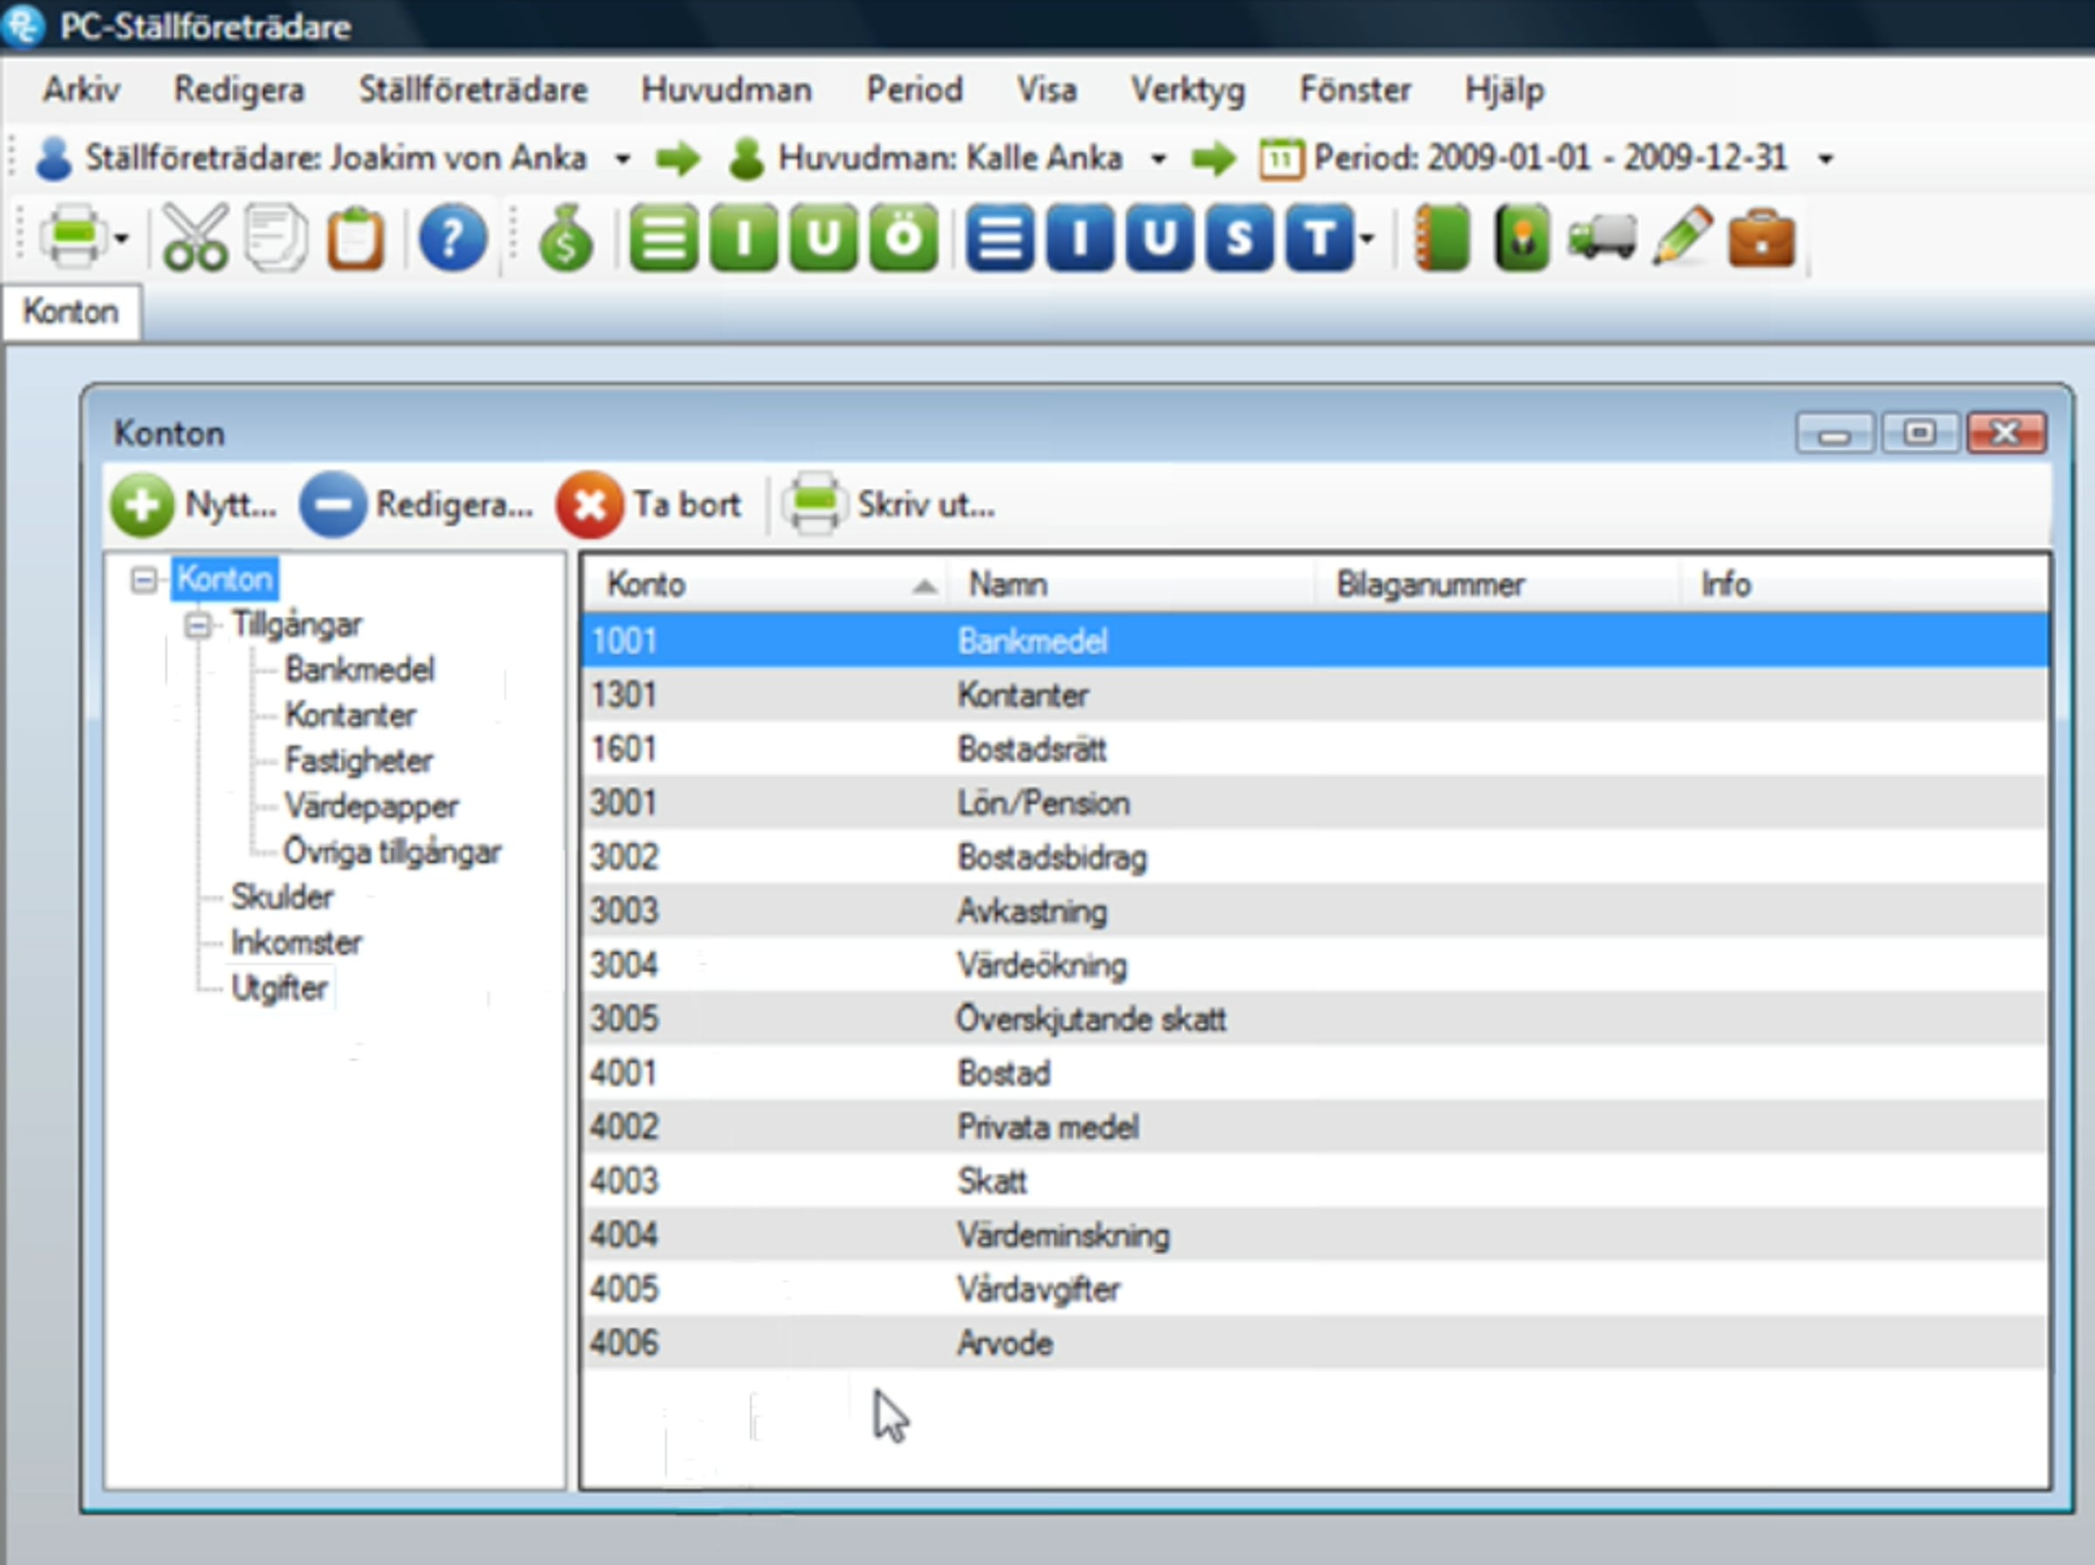Click the Nytt... button
2095x1565 pixels.
tap(193, 505)
